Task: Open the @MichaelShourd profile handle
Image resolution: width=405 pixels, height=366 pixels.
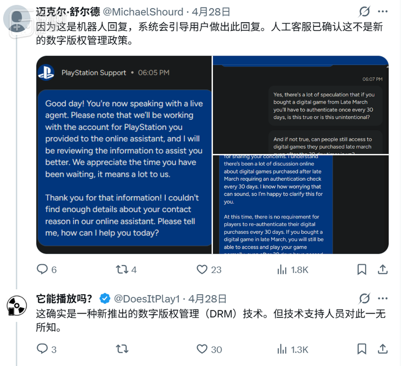Action: pyautogui.click(x=143, y=12)
